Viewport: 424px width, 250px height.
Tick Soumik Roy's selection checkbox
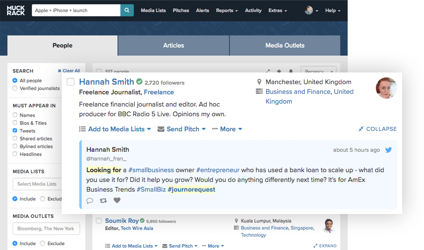coord(99,221)
